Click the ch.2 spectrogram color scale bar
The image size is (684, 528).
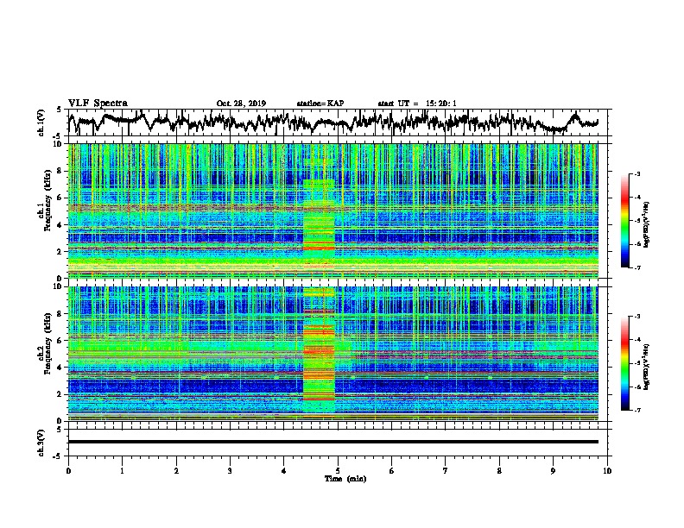click(x=624, y=363)
